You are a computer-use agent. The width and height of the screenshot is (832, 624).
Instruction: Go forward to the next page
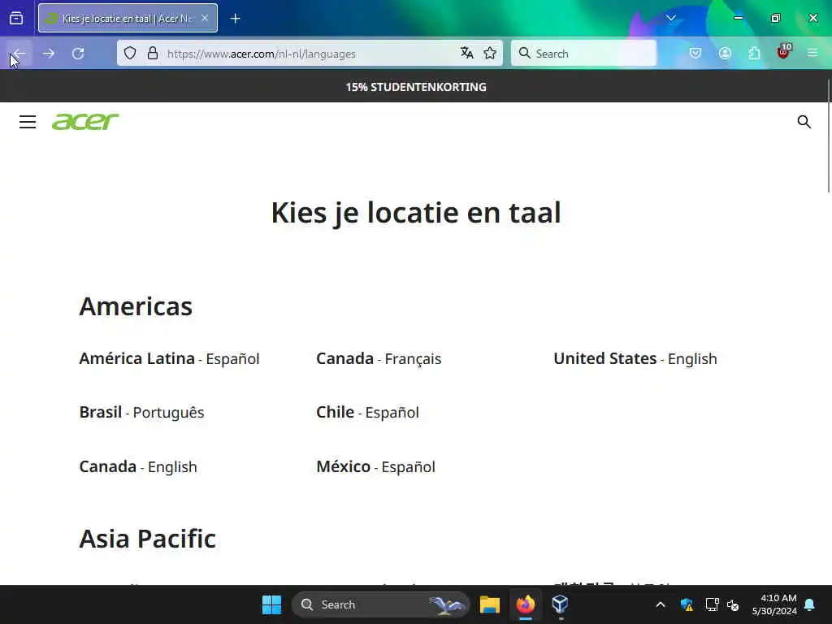(x=49, y=54)
